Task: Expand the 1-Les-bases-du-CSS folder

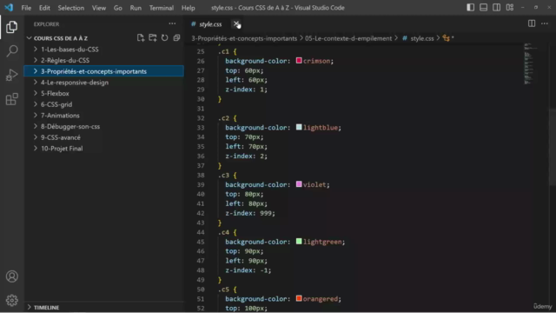Action: (x=104, y=50)
